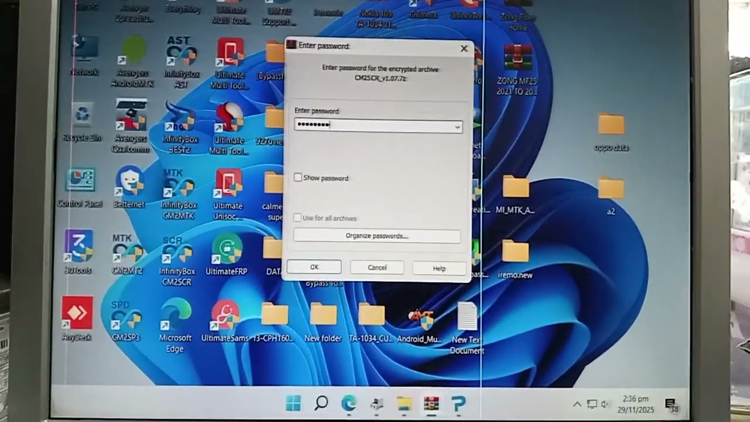This screenshot has width=750, height=422.
Task: Open the MI_MTK_A... folder
Action: click(x=516, y=194)
